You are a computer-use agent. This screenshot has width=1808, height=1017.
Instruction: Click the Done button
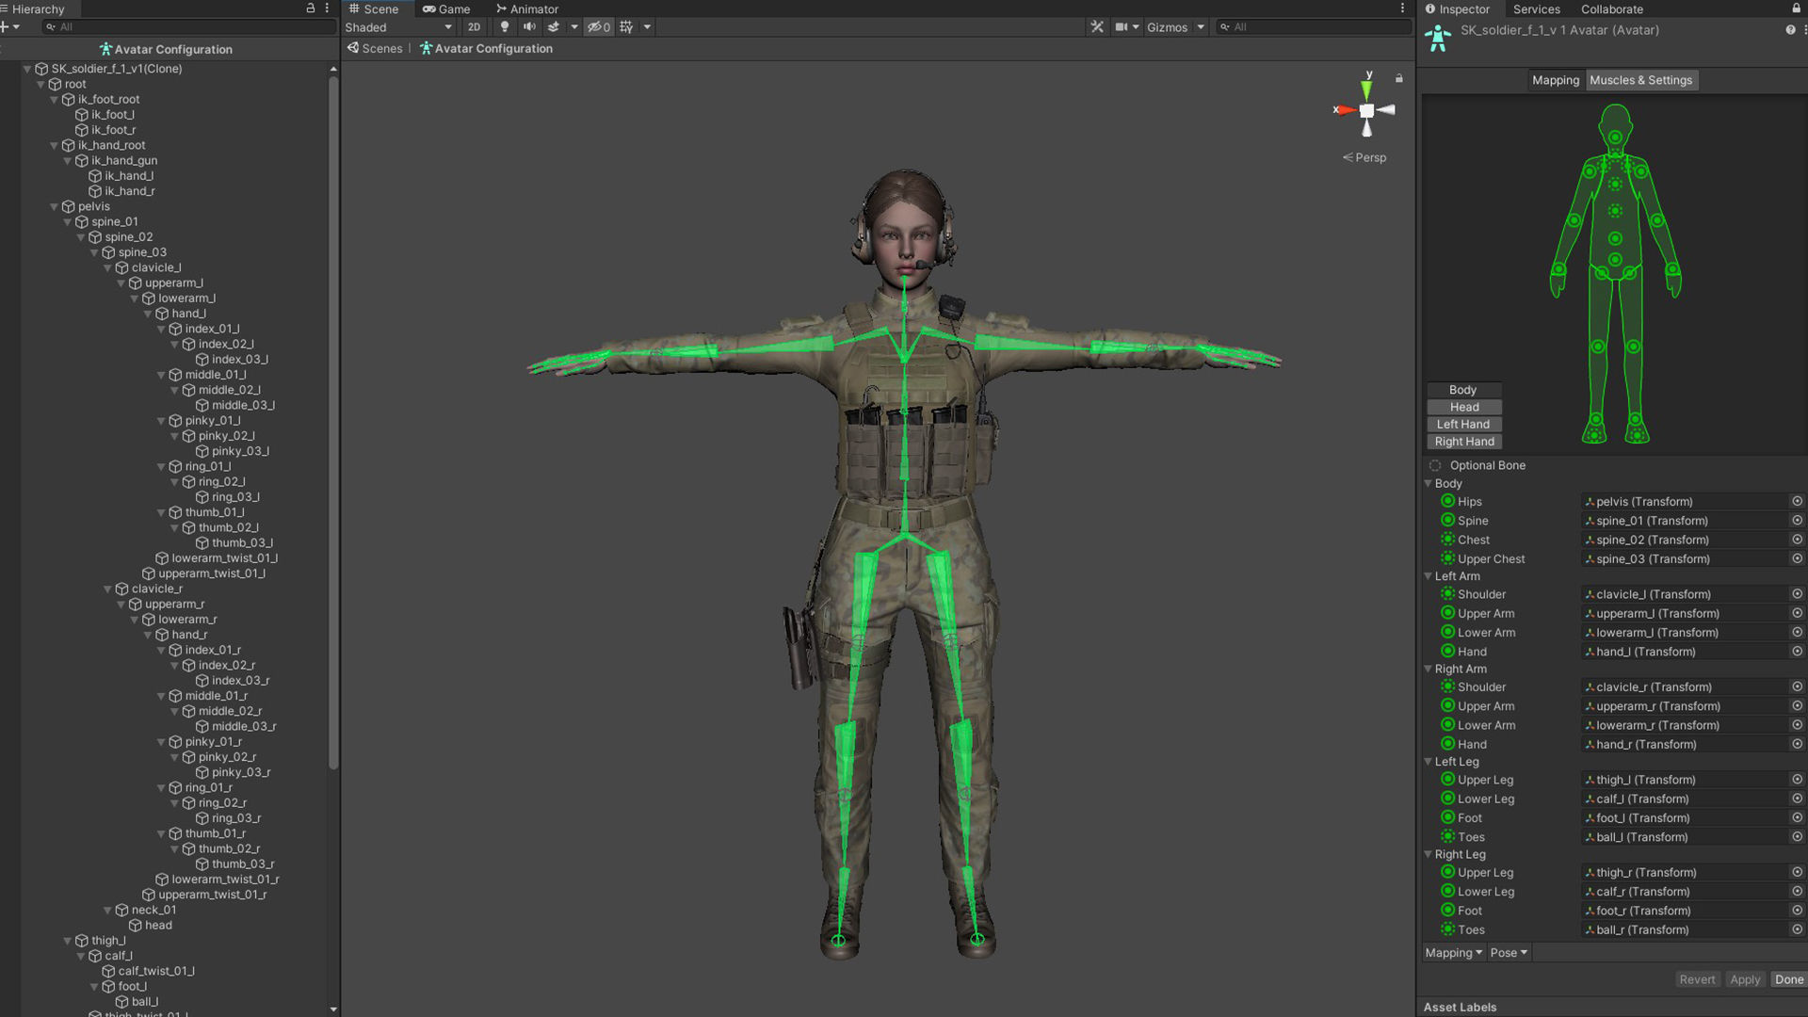tap(1787, 979)
